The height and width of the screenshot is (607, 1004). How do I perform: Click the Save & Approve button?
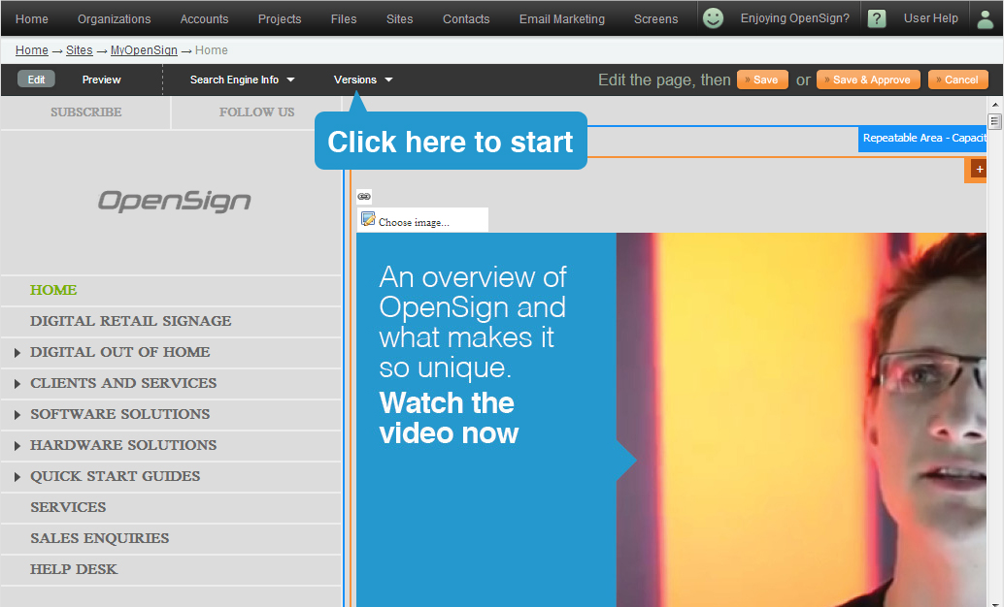[868, 80]
